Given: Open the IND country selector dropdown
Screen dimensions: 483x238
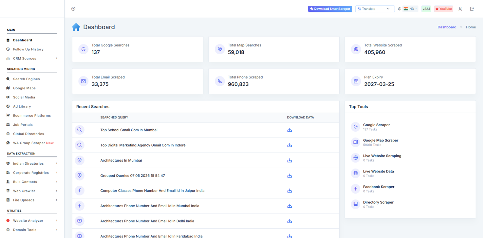Looking at the screenshot, I should click(411, 9).
